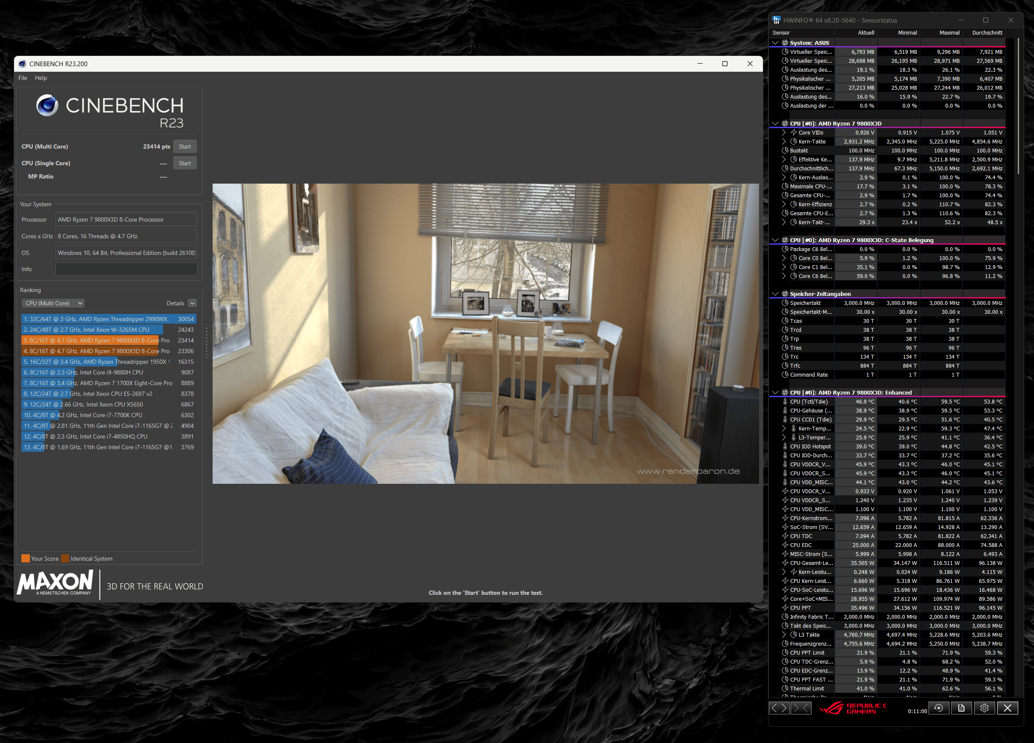The width and height of the screenshot is (1034, 743).
Task: Open HWiNFO sensor settings gear
Action: (x=984, y=708)
